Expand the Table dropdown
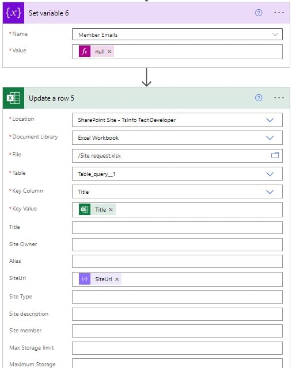This screenshot has height=368, width=292. point(270,174)
